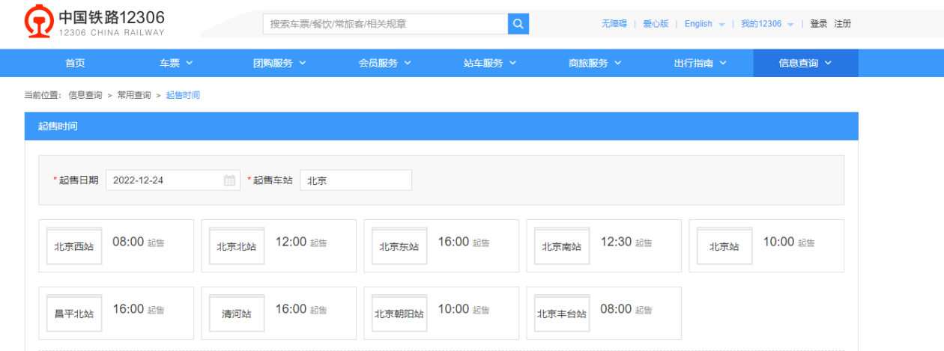Expand the English language dropdown
This screenshot has width=944, height=351.
tap(704, 24)
